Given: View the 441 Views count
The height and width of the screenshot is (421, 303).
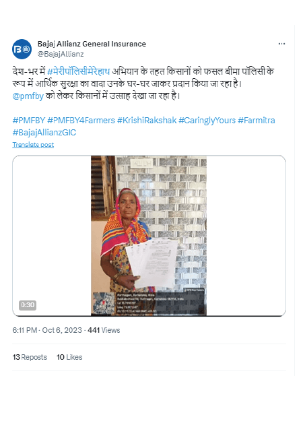Looking at the screenshot, I should (104, 330).
